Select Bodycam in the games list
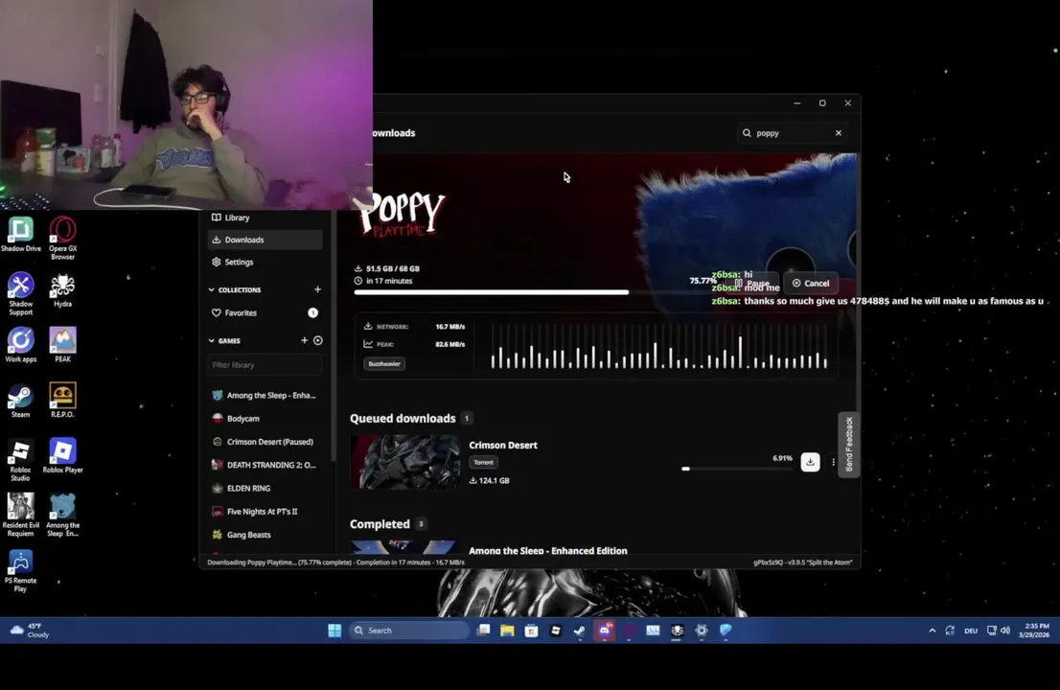The height and width of the screenshot is (690, 1060). pos(265,419)
